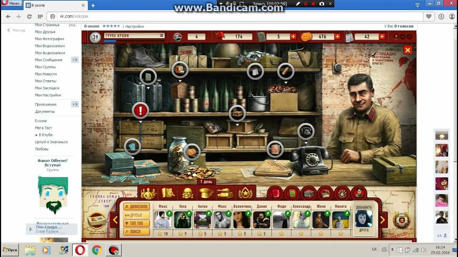Image resolution: width=458 pixels, height=257 pixels.
Task: Show previous friends with left arrow
Action: [x=115, y=220]
